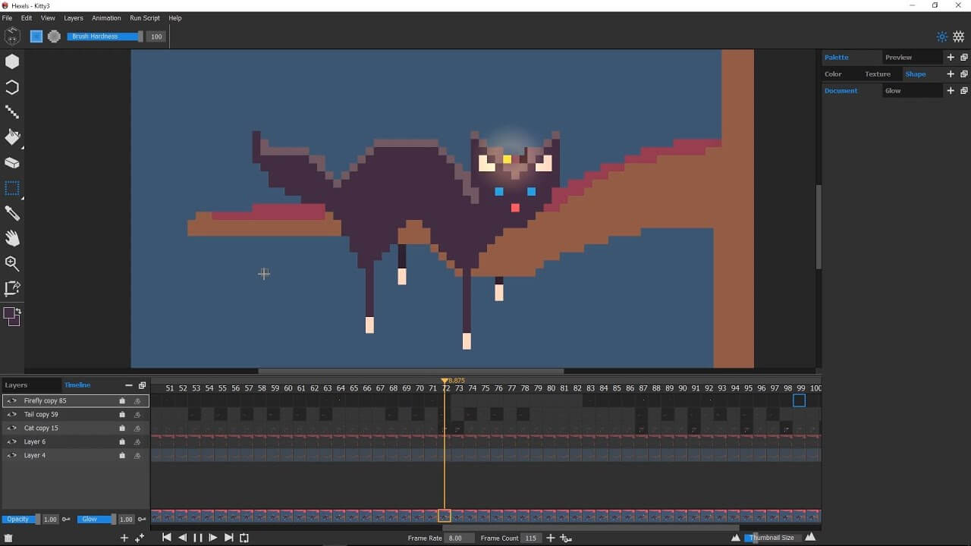Hide the Tail copy 59 layer
Image resolution: width=971 pixels, height=546 pixels.
click(11, 415)
